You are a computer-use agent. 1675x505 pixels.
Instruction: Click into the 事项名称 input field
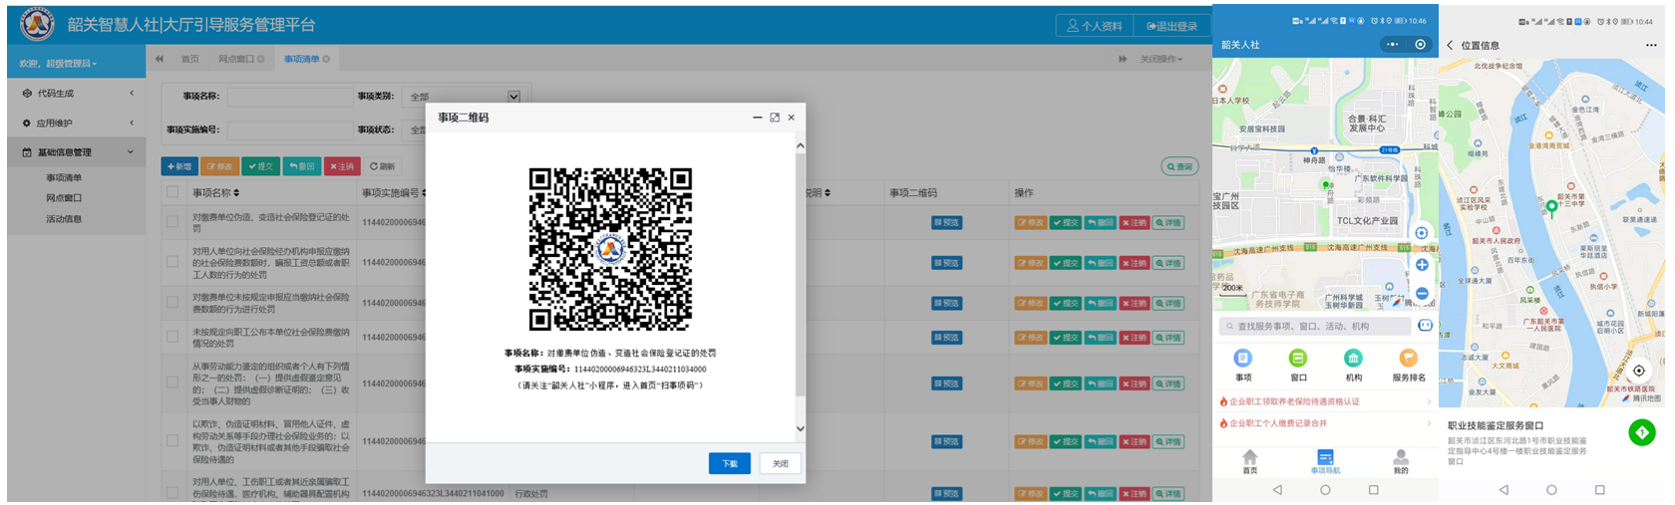pos(289,97)
